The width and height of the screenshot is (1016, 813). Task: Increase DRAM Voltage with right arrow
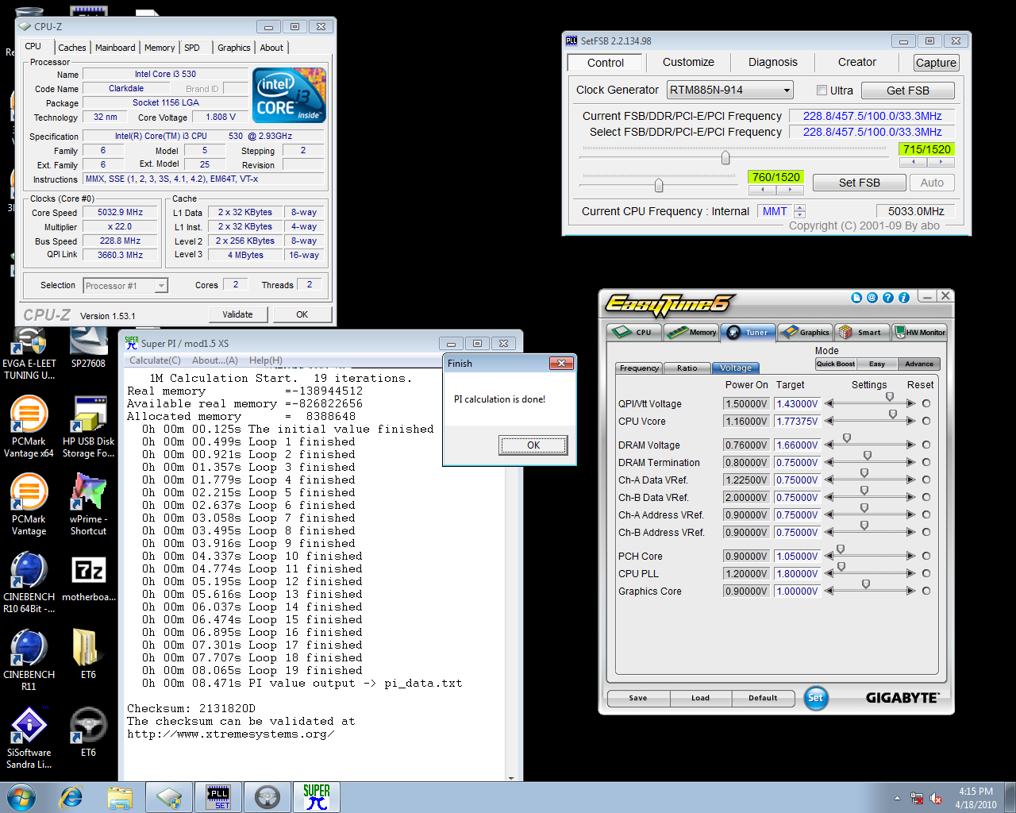[910, 445]
